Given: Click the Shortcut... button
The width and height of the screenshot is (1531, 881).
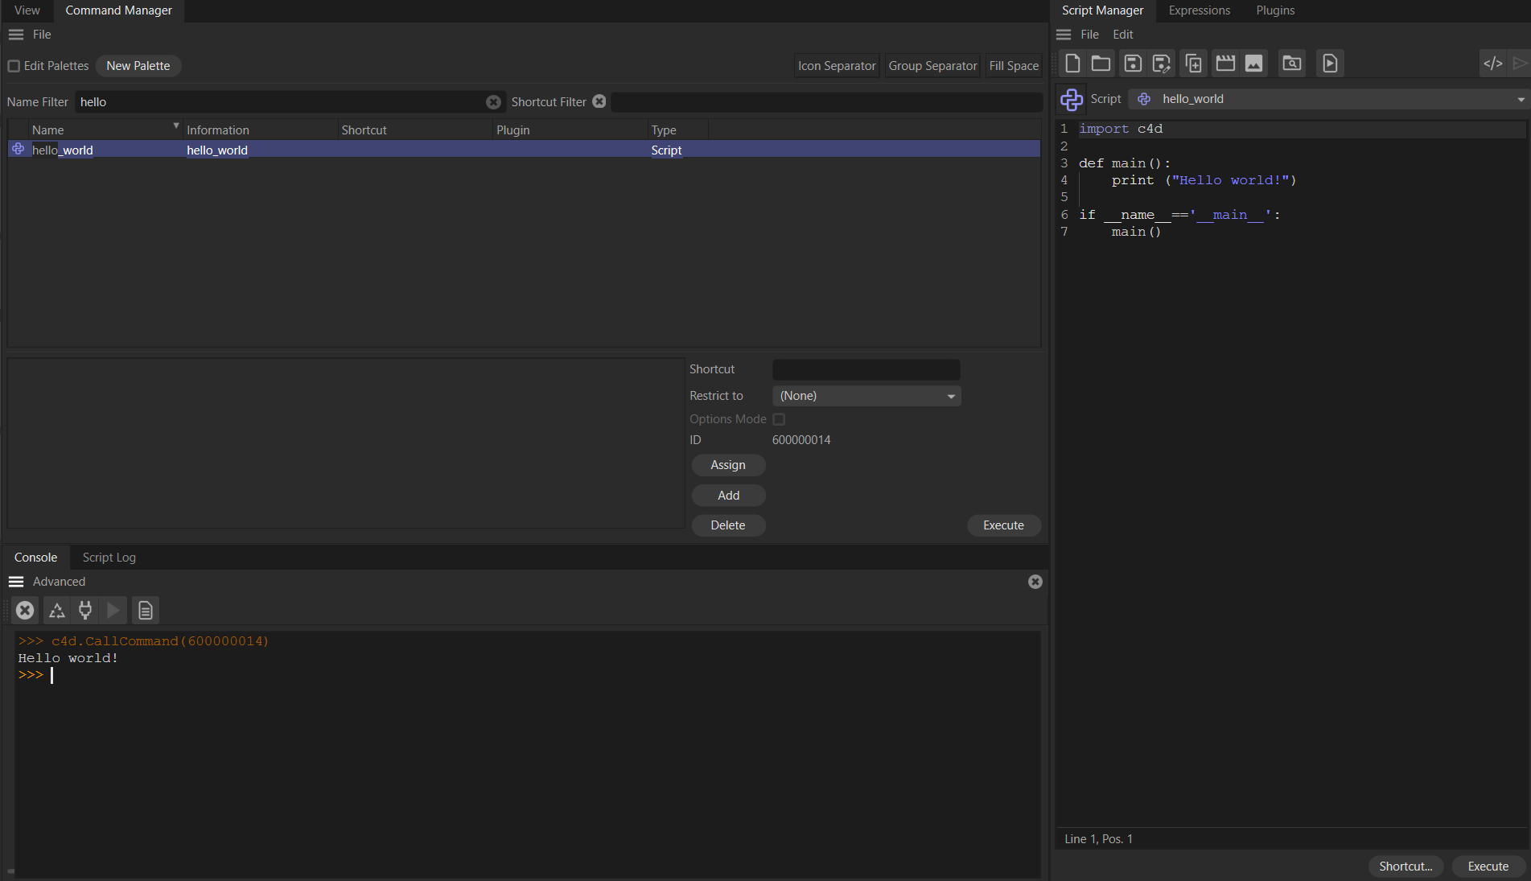Looking at the screenshot, I should [1405, 867].
